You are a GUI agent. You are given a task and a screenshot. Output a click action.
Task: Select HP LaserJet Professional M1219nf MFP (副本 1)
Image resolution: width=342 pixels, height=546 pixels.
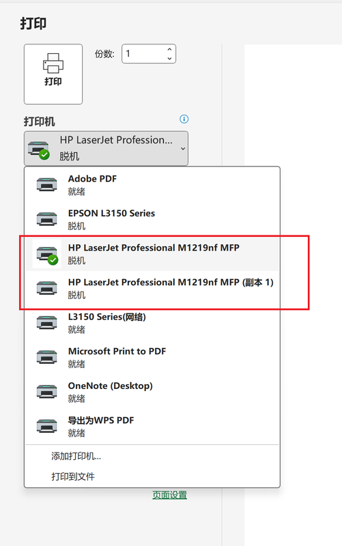tap(152, 288)
